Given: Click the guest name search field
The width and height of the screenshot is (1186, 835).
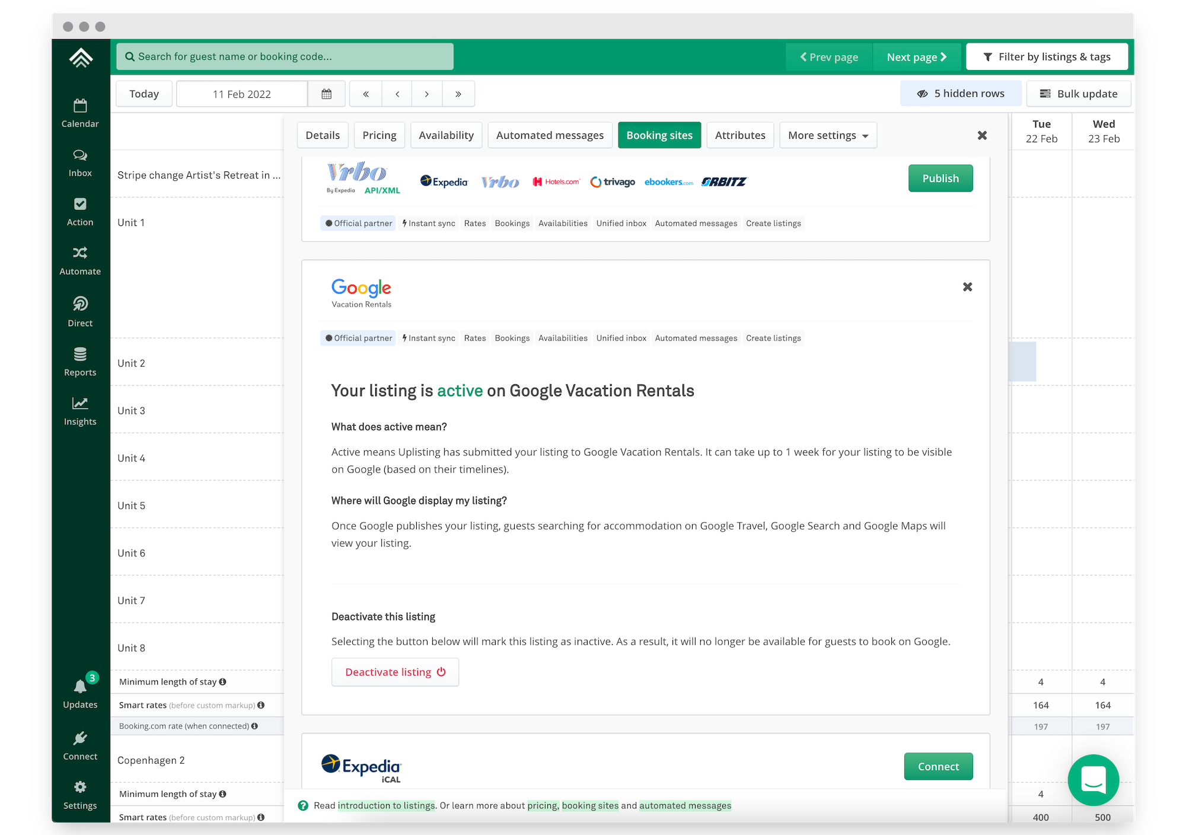Looking at the screenshot, I should [285, 57].
